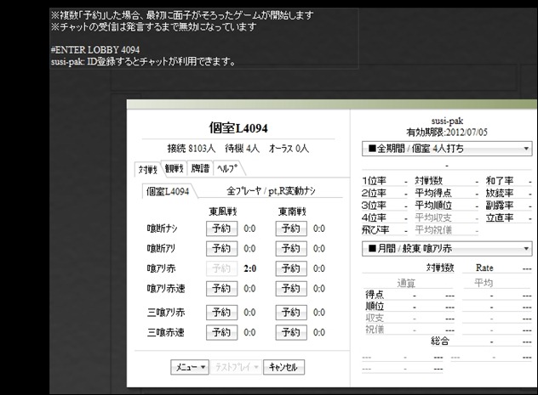Click the 飛び率 stat label
Image resolution: width=538 pixels, height=395 pixels.
(375, 230)
